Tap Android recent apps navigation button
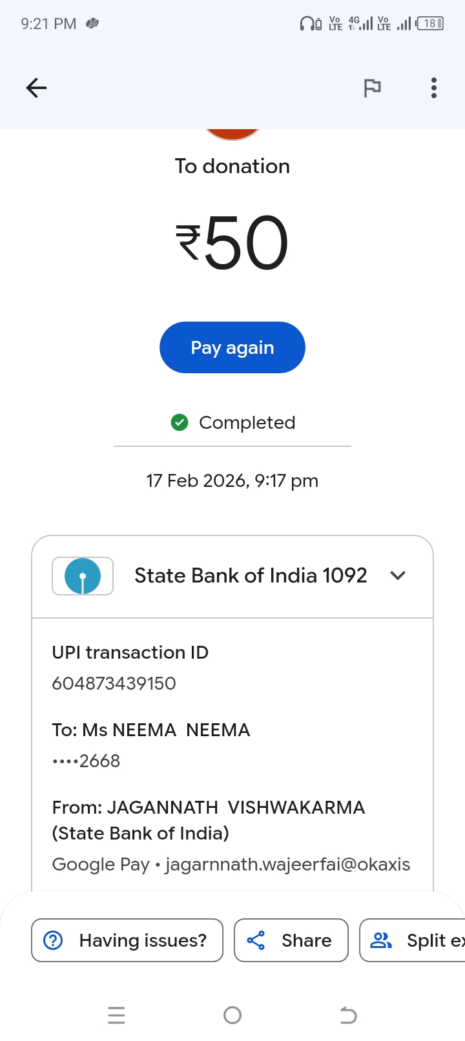Screen dimensions: 465x1041 tap(116, 1015)
